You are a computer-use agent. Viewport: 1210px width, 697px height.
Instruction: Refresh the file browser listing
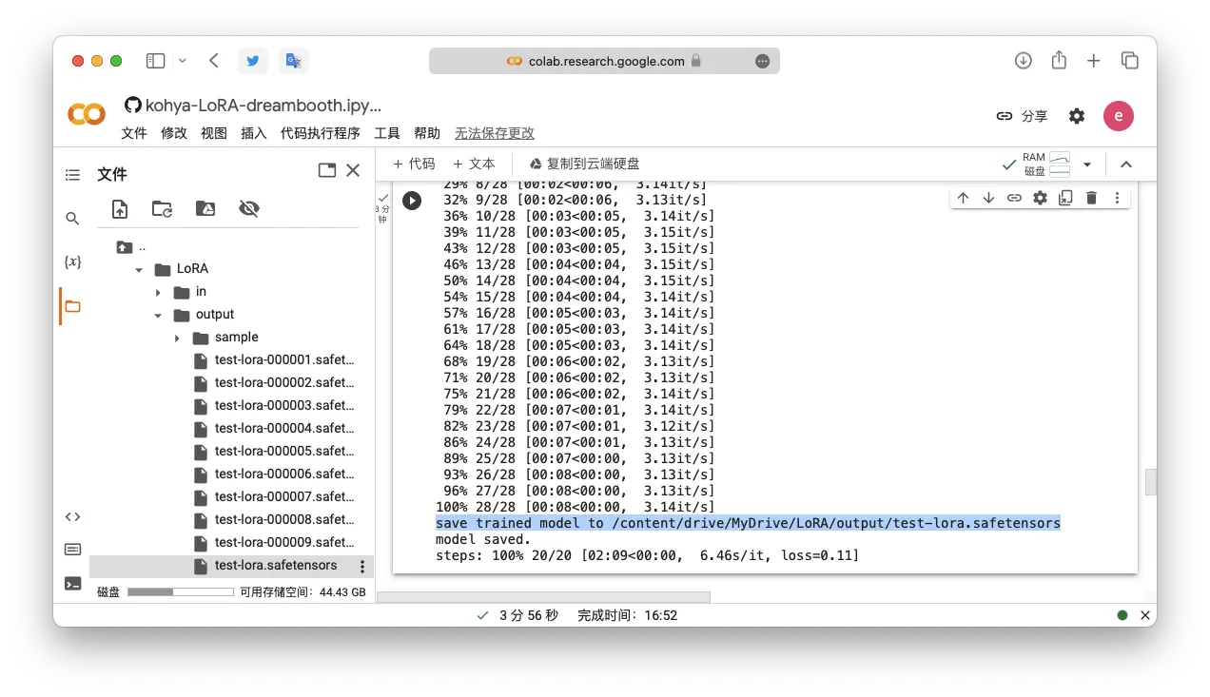coord(163,209)
